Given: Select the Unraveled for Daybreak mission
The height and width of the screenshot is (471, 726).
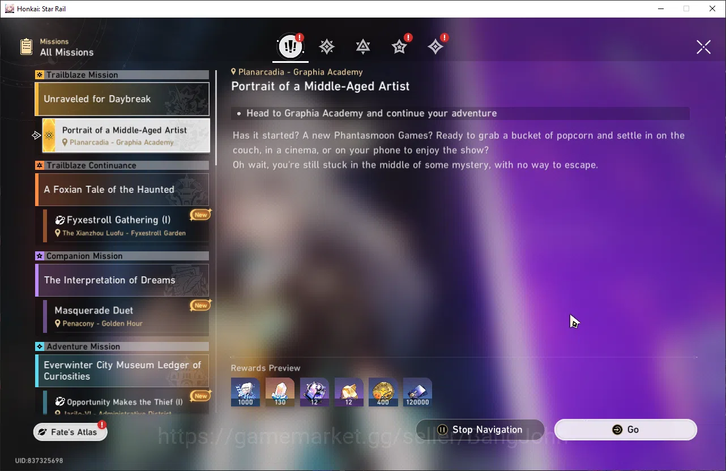Looking at the screenshot, I should click(x=122, y=99).
